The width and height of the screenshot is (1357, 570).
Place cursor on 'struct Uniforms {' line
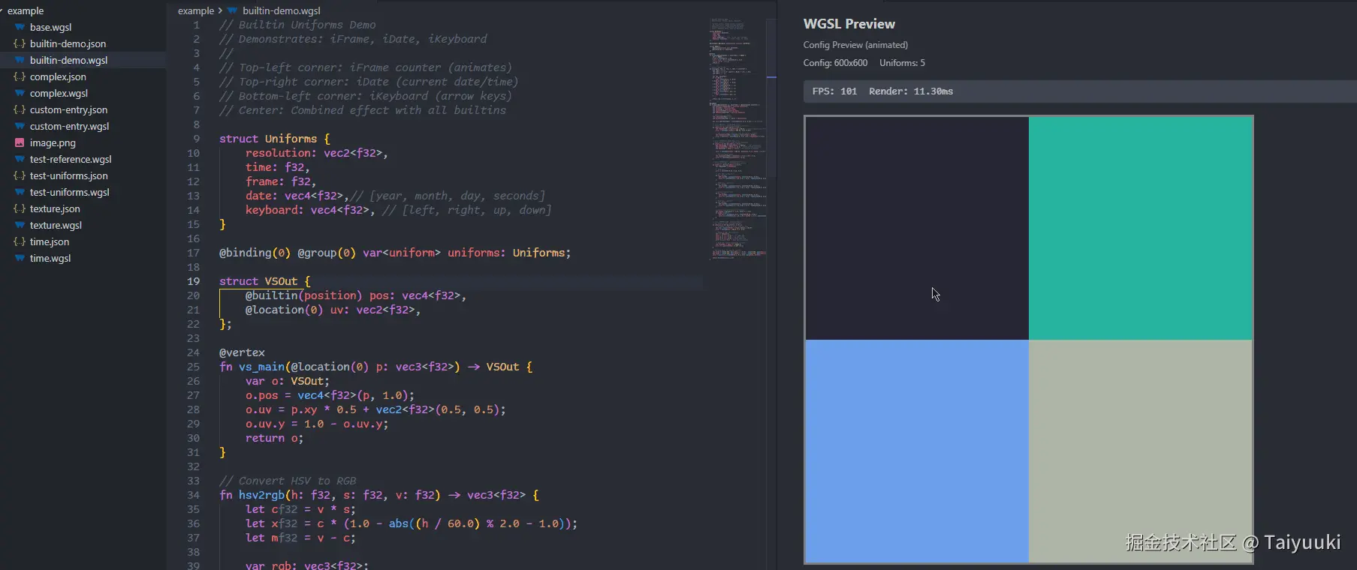coord(274,139)
